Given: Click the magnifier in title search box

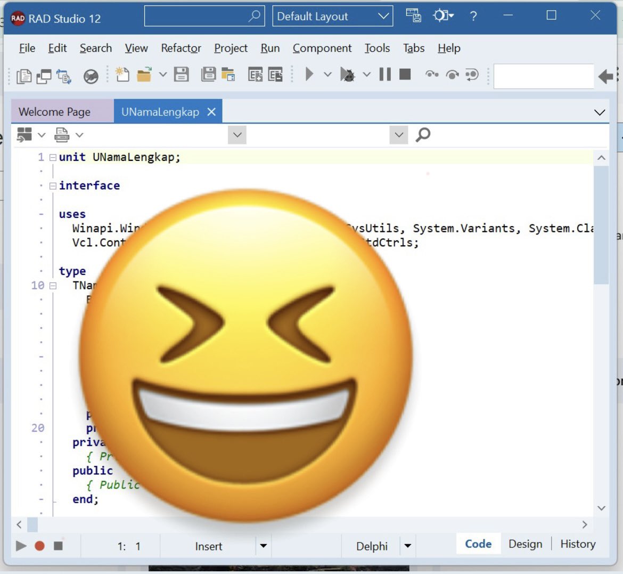Looking at the screenshot, I should click(x=255, y=16).
